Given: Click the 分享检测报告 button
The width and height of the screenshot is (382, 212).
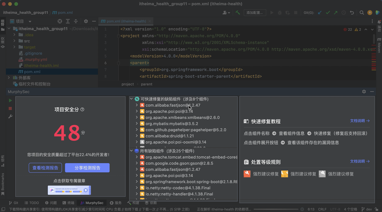Looking at the screenshot, I should pos(87,168).
